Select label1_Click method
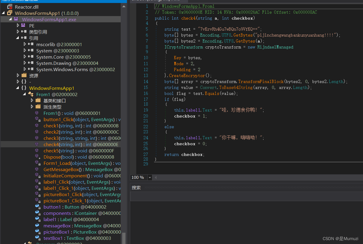The image size is (363, 244). tap(82, 182)
